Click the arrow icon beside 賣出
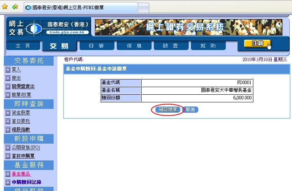Image resolution: width=292 pixels, height=191 pixels. coord(8,78)
